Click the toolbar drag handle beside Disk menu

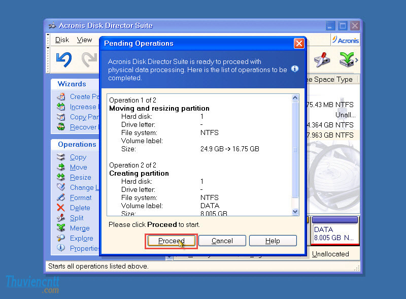point(48,40)
